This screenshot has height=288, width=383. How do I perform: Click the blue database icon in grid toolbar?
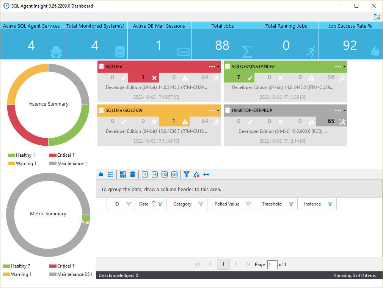133,174
